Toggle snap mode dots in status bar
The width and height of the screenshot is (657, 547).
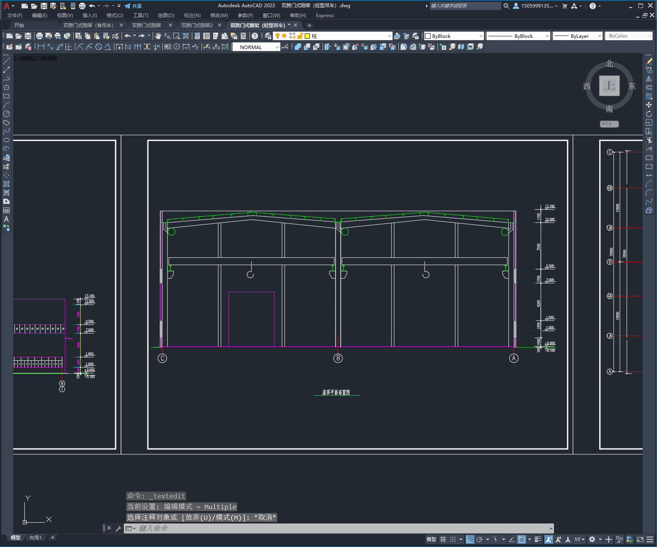(453, 539)
